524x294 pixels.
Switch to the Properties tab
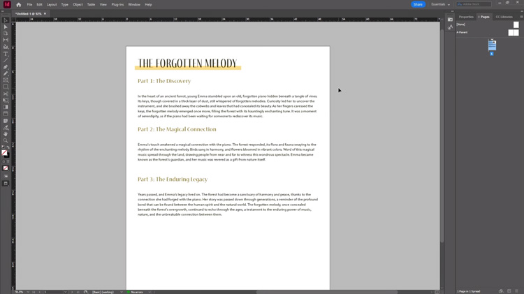pyautogui.click(x=466, y=17)
